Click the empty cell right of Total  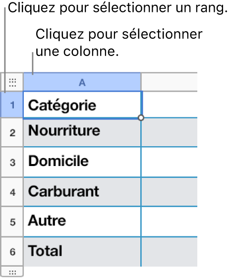(x=169, y=252)
